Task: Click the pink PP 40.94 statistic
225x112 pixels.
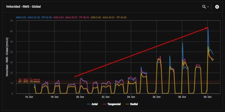Action: point(84,17)
